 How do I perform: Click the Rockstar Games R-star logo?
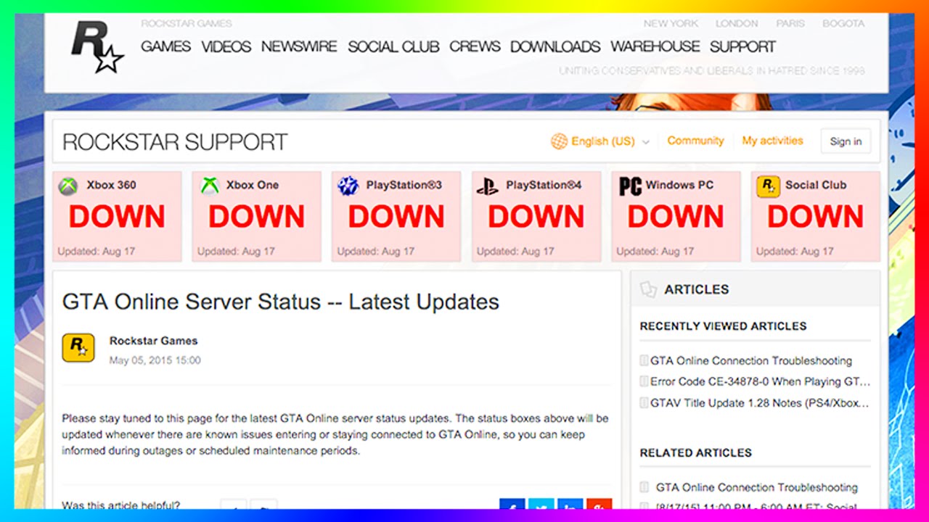coord(97,46)
